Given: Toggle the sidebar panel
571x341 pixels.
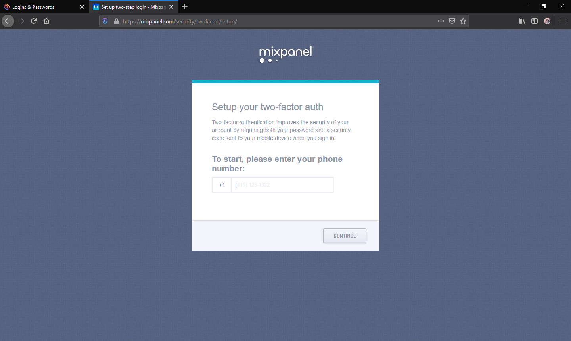Looking at the screenshot, I should click(x=535, y=21).
